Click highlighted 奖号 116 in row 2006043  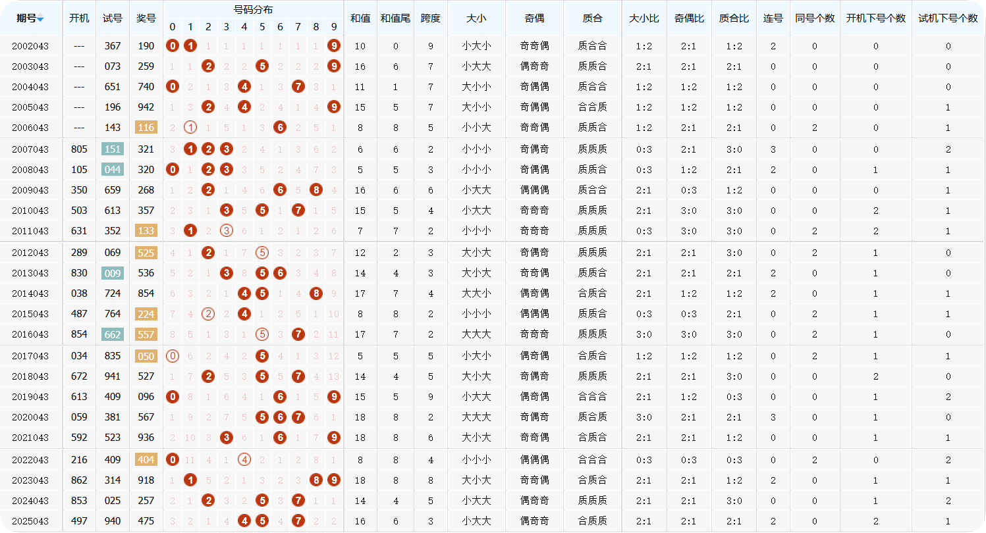pyautogui.click(x=146, y=128)
